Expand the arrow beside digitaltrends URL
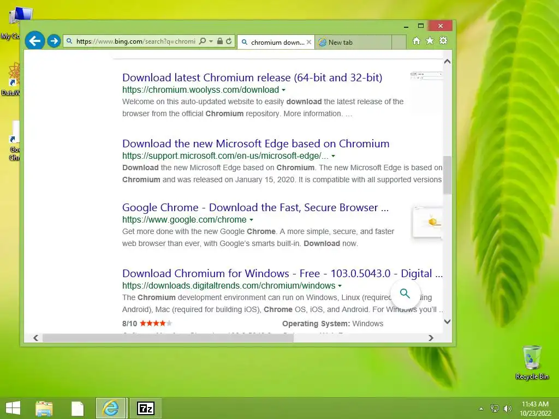This screenshot has width=559, height=419. [x=340, y=286]
